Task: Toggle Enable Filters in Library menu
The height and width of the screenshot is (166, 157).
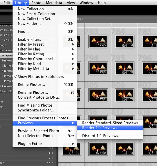Action: (x=45, y=39)
